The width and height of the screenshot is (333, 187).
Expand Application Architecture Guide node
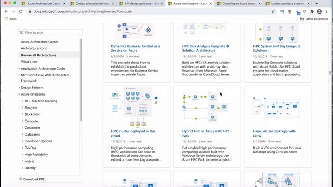coord(19,68)
